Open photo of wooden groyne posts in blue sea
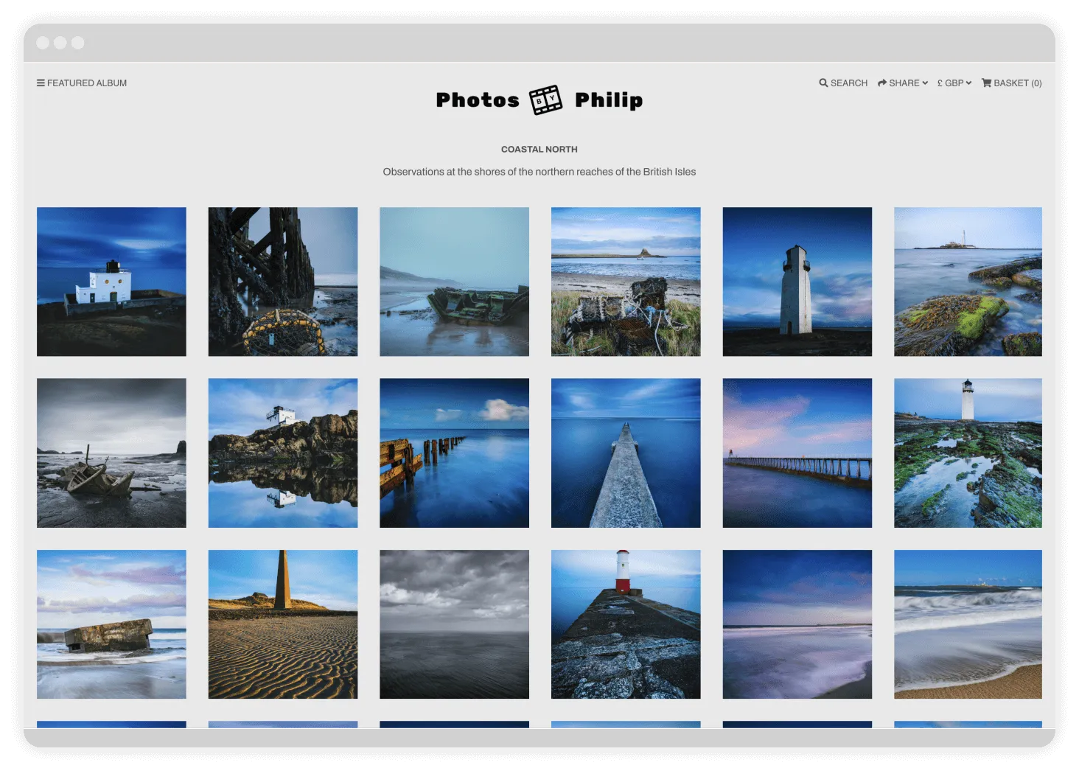1079x771 pixels. coord(454,453)
